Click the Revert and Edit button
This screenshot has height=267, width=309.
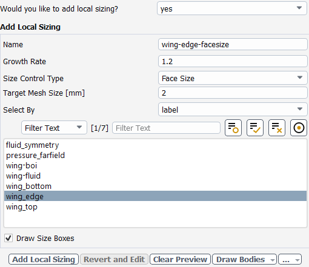tap(114, 259)
